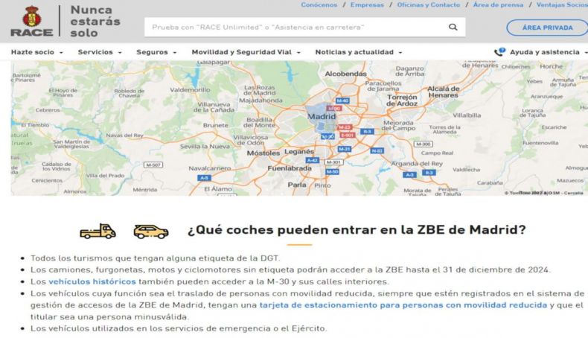Click the yellow car icon
Screen dimensions: 588x338
click(151, 232)
